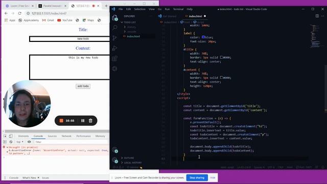This screenshot has height=184, width=327.
Task: Open the Help menu in VS Code
Action: [x=190, y=9]
